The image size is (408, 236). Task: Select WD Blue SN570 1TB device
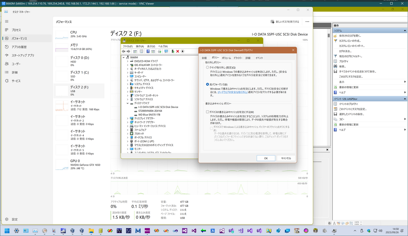pyautogui.click(x=149, y=115)
